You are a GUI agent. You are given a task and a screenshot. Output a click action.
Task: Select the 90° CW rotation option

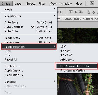tap(65, 51)
